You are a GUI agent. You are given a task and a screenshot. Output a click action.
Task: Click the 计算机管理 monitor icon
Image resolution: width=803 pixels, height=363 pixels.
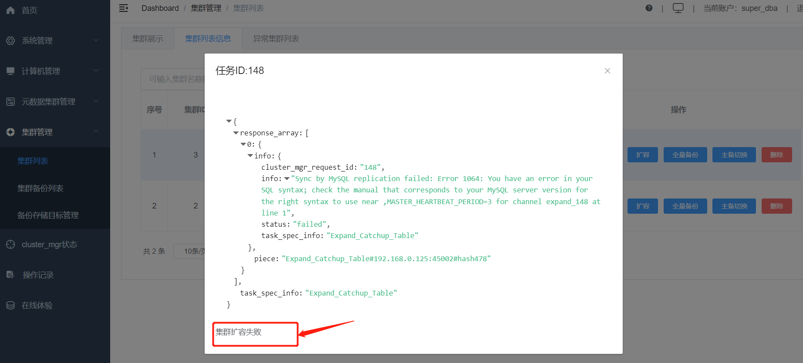pyautogui.click(x=10, y=71)
